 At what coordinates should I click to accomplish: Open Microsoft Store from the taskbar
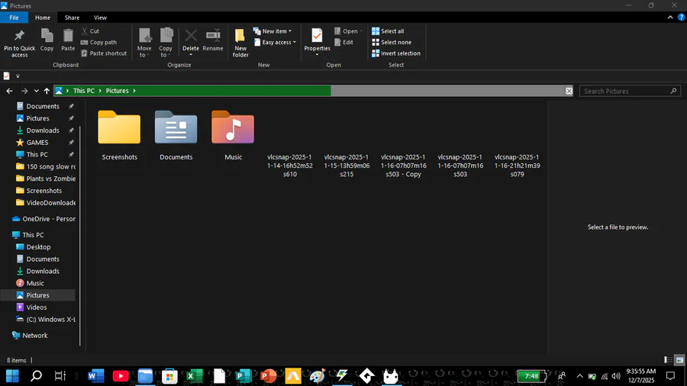[169, 375]
